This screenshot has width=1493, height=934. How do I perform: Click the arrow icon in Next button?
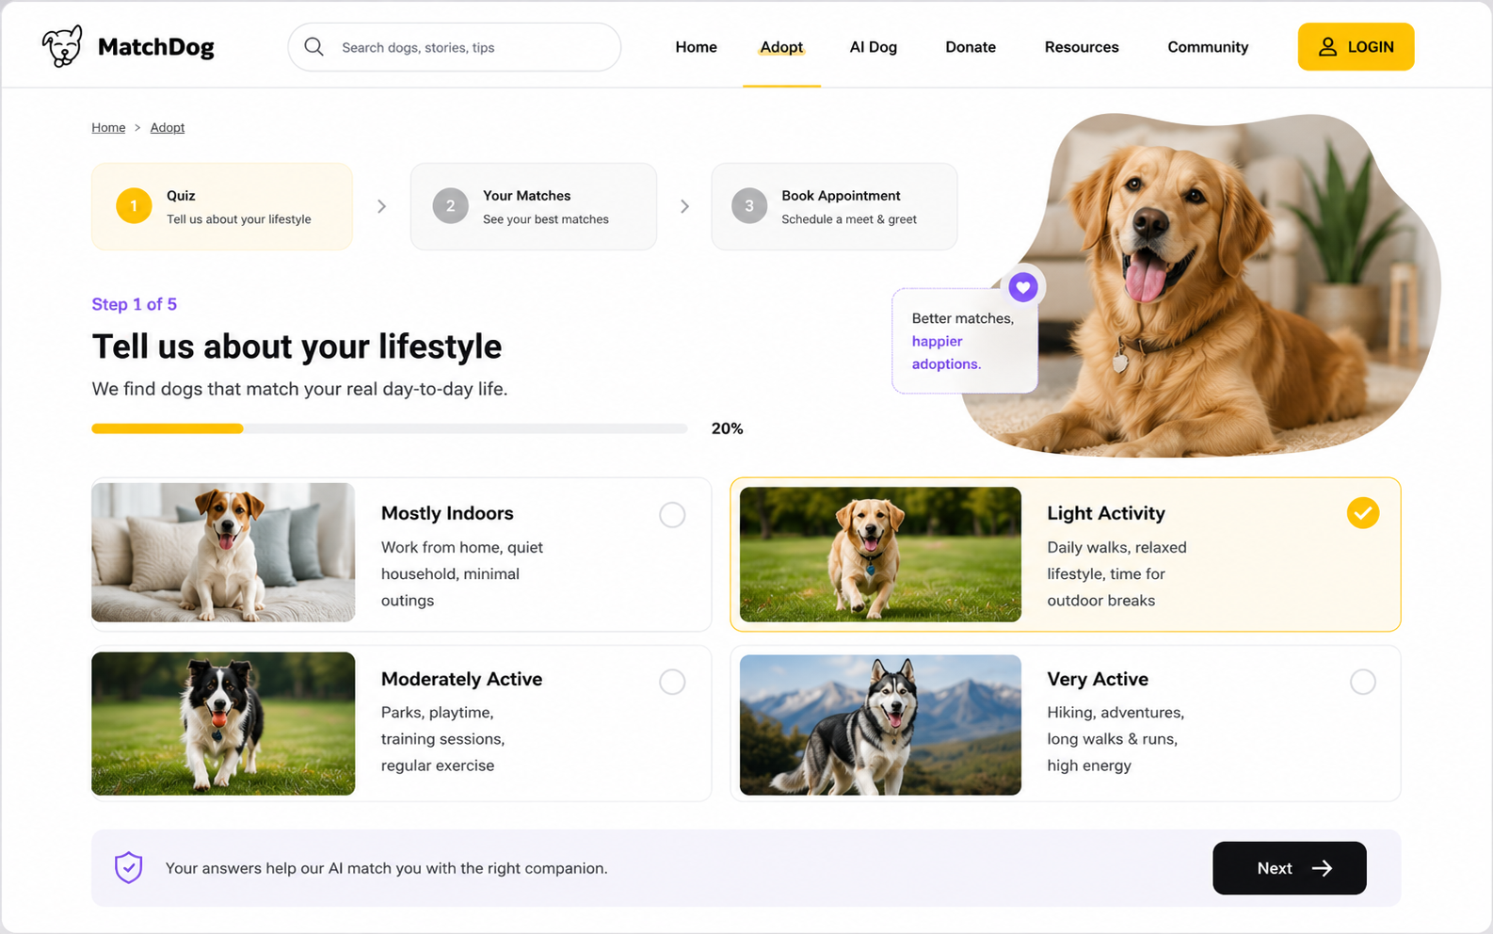[x=1323, y=868]
